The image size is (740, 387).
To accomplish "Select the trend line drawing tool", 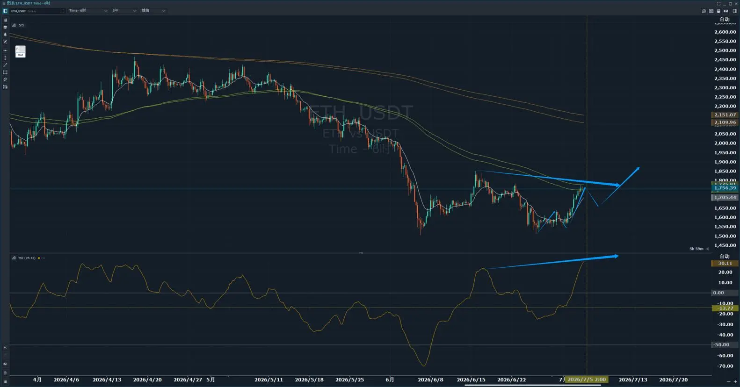I will [x=5, y=65].
